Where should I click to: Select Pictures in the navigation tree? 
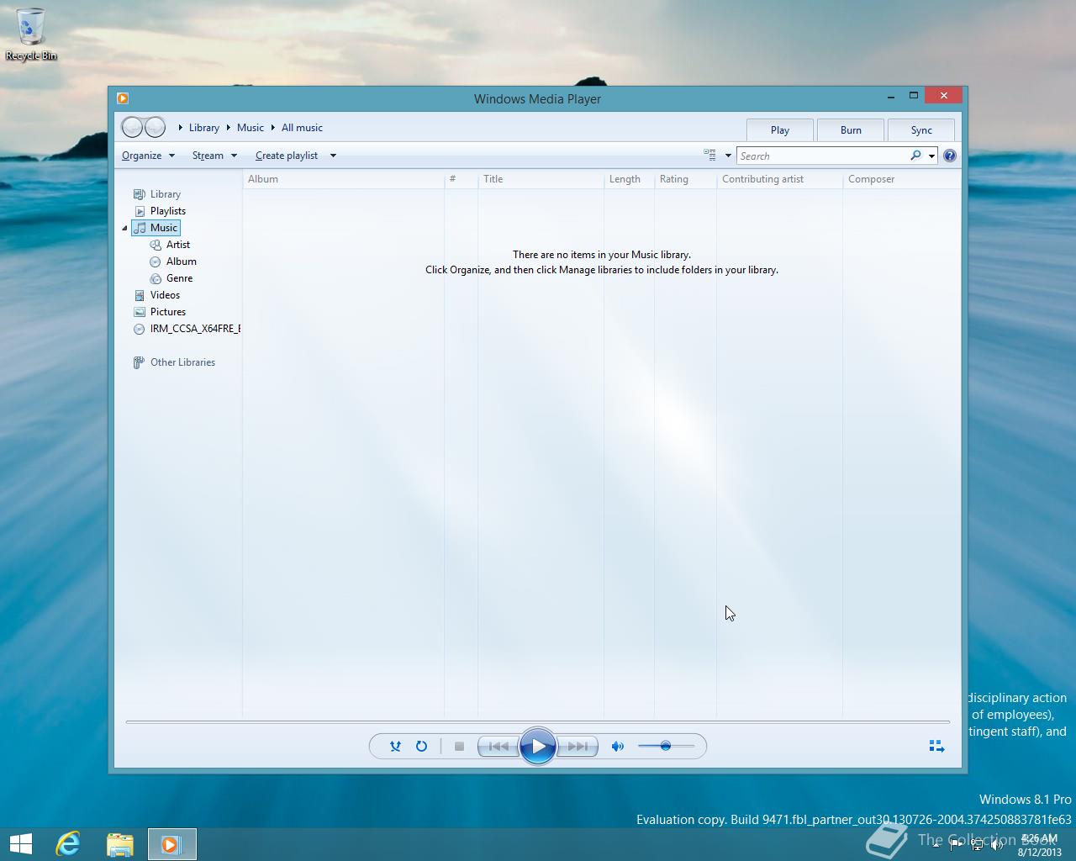pyautogui.click(x=160, y=312)
